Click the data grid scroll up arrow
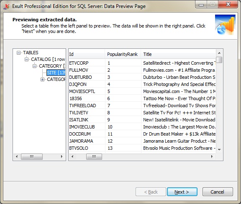241x204 pixels. point(219,53)
